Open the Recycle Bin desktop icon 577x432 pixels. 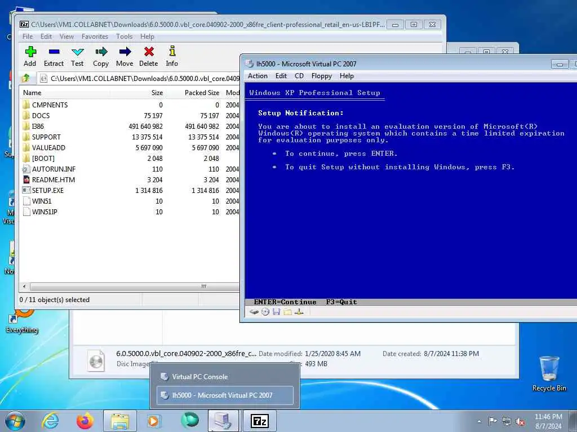pyautogui.click(x=549, y=373)
